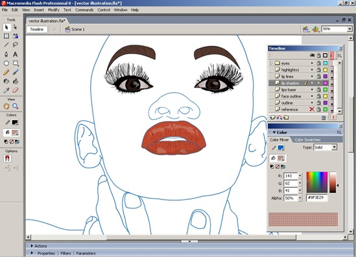The image size is (356, 257).
Task: Select the vector illustration.fla document tab
Action: click(47, 21)
